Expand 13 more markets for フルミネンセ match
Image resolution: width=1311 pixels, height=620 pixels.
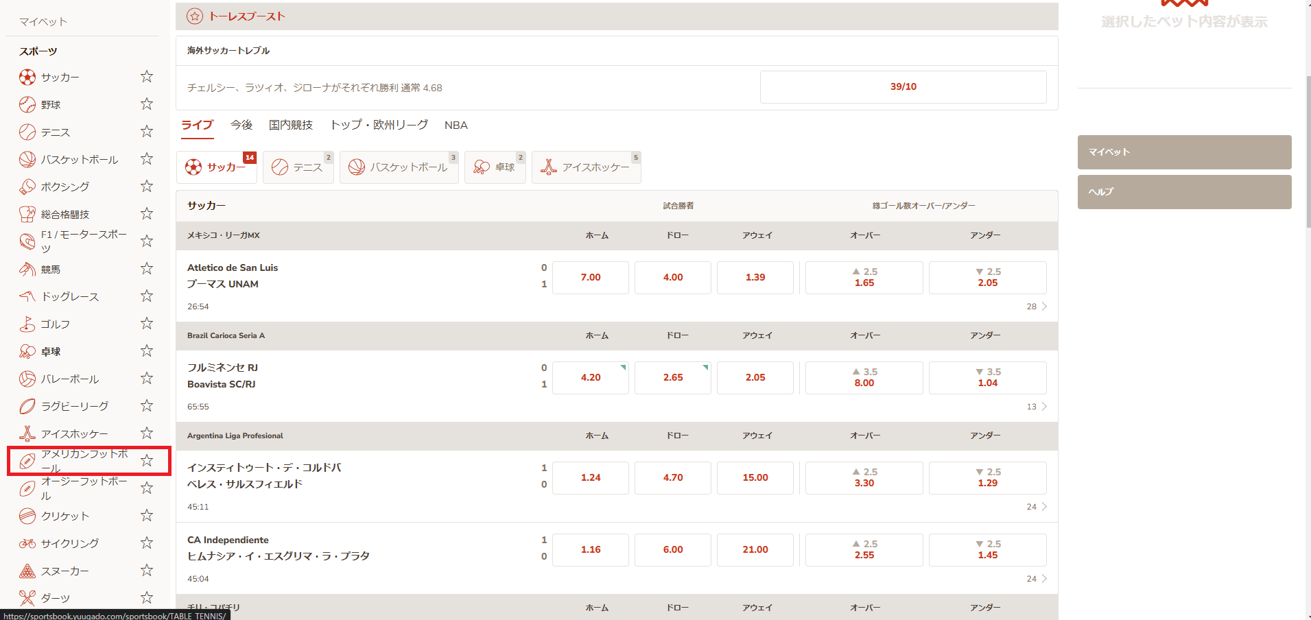click(x=1037, y=407)
